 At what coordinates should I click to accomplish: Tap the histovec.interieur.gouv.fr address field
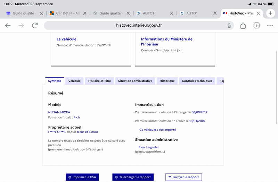[139, 25]
